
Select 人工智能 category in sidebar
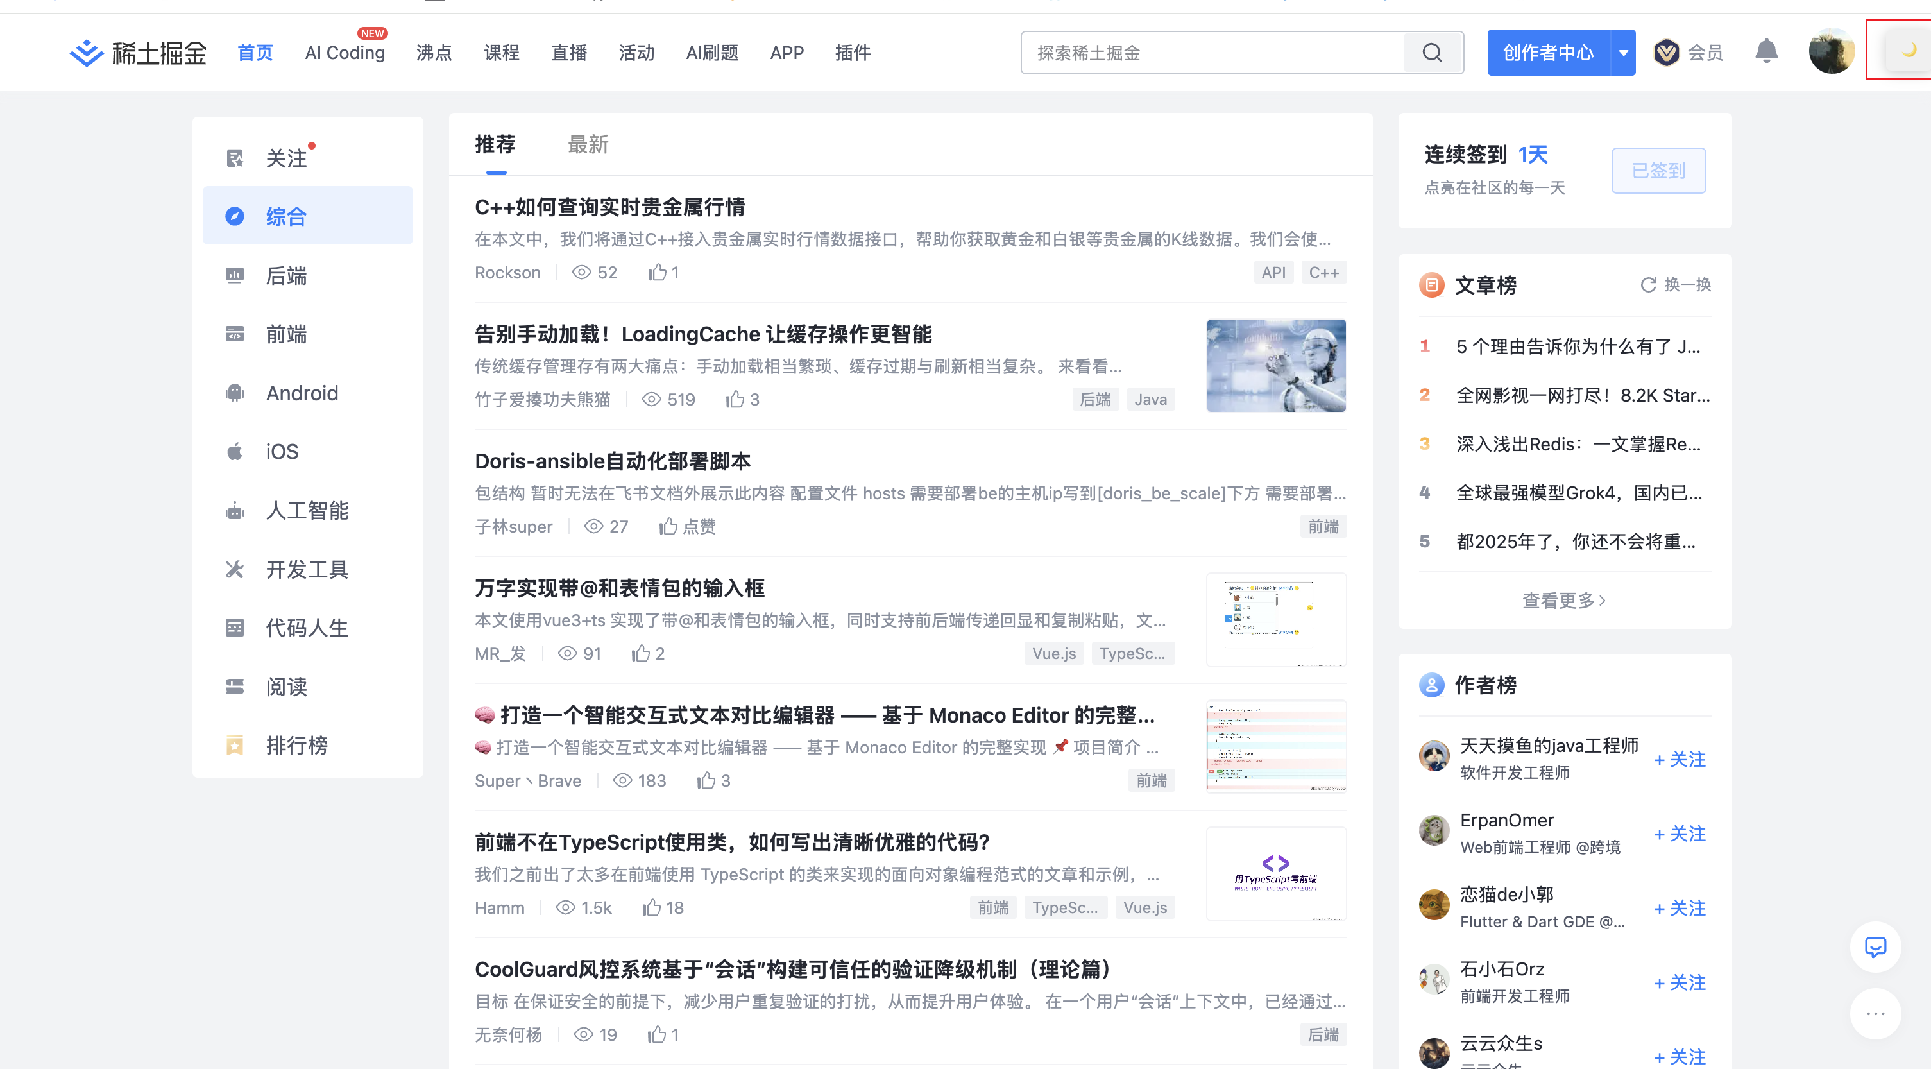tap(307, 511)
